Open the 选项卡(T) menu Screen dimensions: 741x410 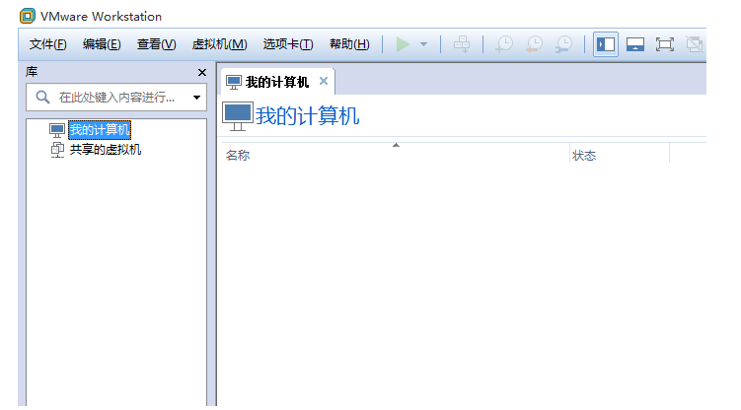click(x=288, y=44)
